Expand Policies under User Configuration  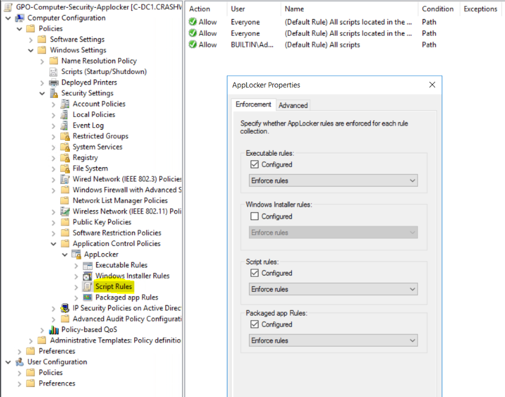20,373
